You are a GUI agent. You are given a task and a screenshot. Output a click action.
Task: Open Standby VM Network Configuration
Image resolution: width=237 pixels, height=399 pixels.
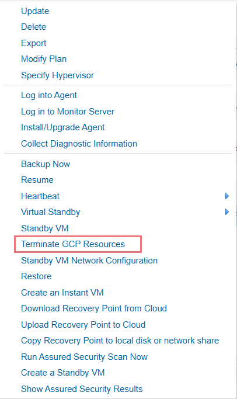tap(89, 261)
